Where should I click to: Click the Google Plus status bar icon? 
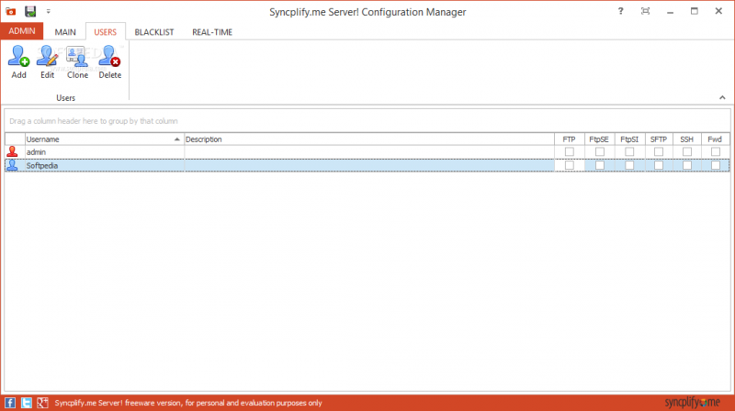point(42,403)
